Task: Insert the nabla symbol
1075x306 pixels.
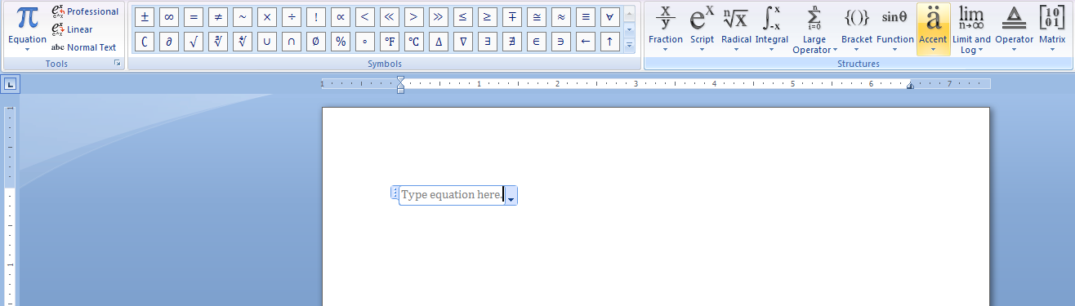Action: pyautogui.click(x=463, y=42)
